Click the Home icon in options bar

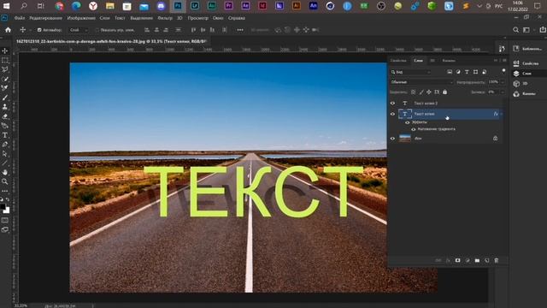point(8,30)
